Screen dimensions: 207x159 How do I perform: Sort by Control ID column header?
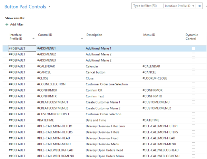pyautogui.click(x=45, y=35)
